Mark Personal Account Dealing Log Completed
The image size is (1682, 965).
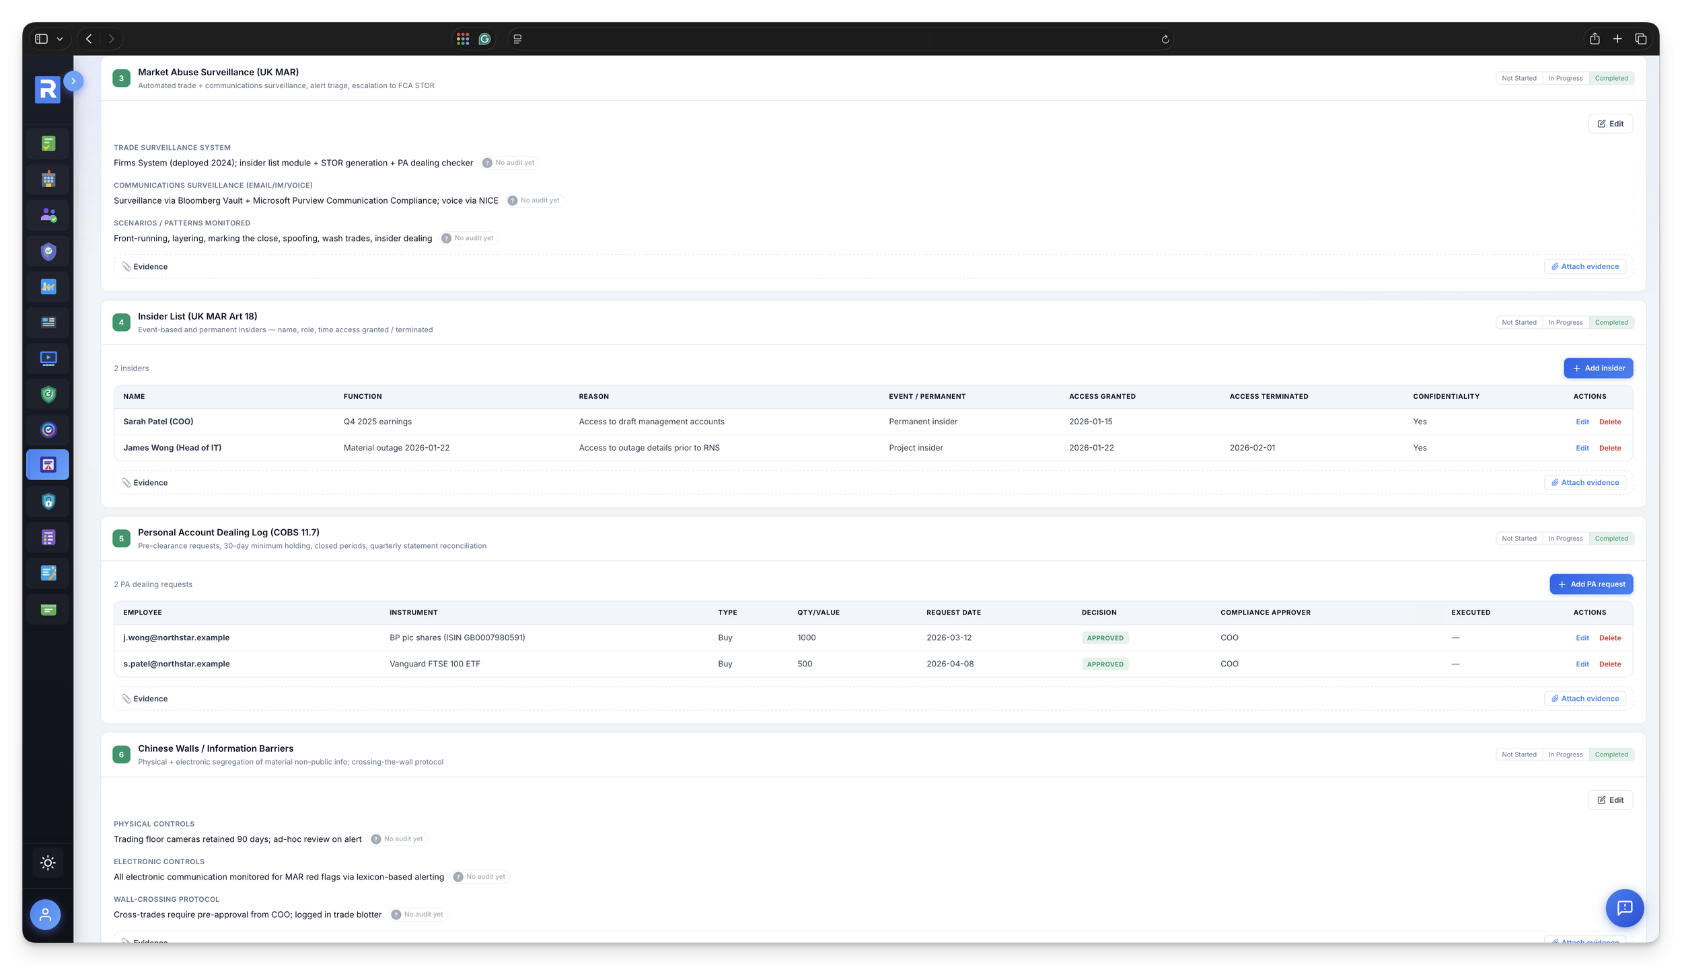tap(1611, 539)
